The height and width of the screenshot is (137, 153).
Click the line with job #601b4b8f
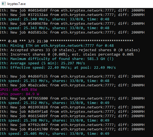72,10
